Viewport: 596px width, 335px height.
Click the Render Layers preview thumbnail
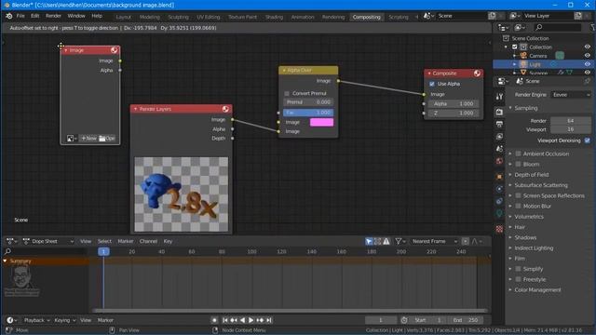point(182,194)
